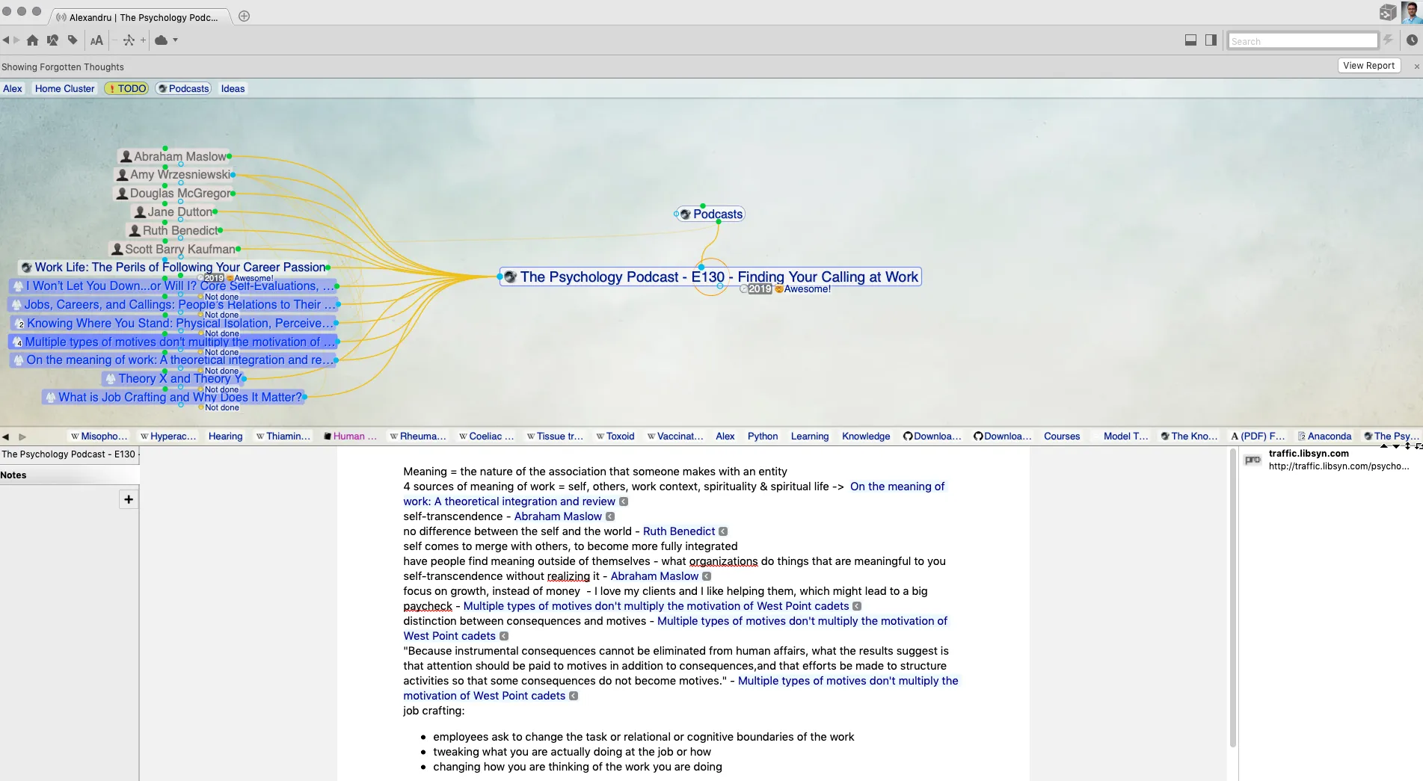
Task: Click the View Report button
Action: [x=1368, y=66]
